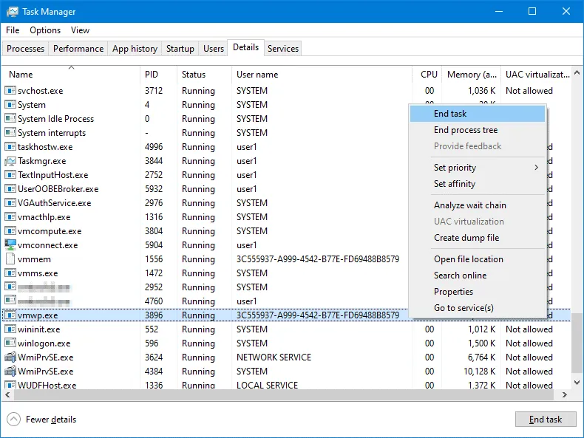
Task: Switch to the Performance tab
Action: click(78, 49)
